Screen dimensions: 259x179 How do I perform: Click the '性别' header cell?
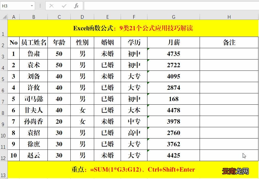pos(82,42)
